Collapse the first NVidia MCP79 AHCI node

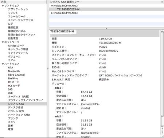[52, 6]
